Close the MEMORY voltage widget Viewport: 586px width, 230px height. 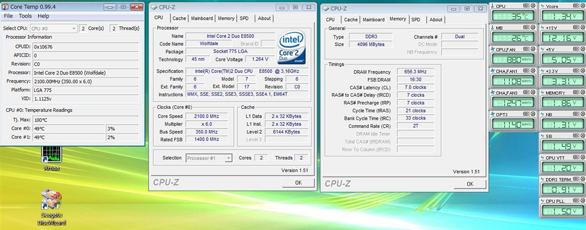pos(582,92)
